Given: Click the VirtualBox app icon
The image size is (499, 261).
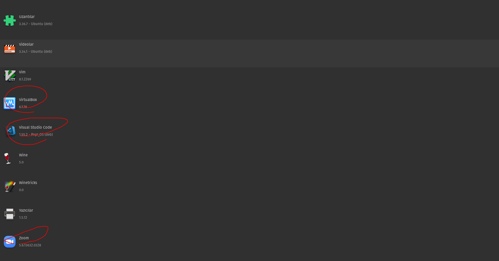Looking at the screenshot, I should [x=10, y=103].
